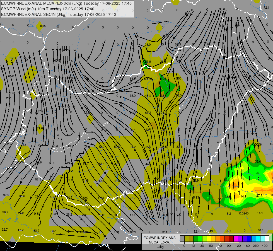Screen dimensions: 273x251
Task: Click map value 40.2
Action: 101,181
